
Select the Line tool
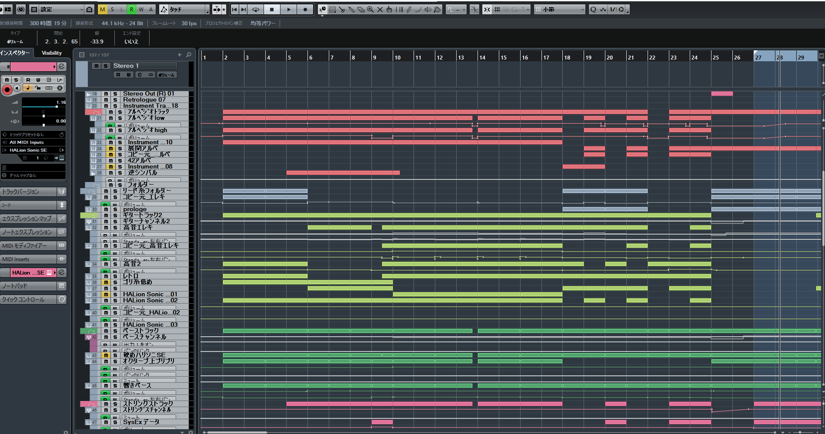(418, 10)
